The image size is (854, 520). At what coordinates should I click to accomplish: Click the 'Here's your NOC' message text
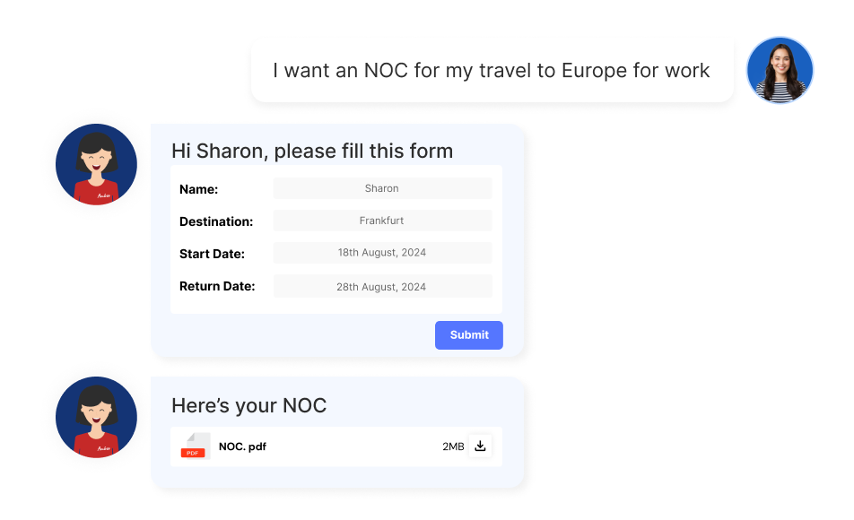[248, 405]
